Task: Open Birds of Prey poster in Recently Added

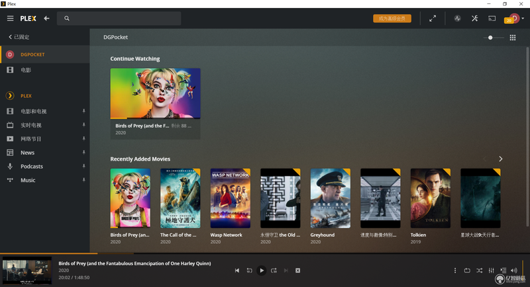Action: coord(131,198)
